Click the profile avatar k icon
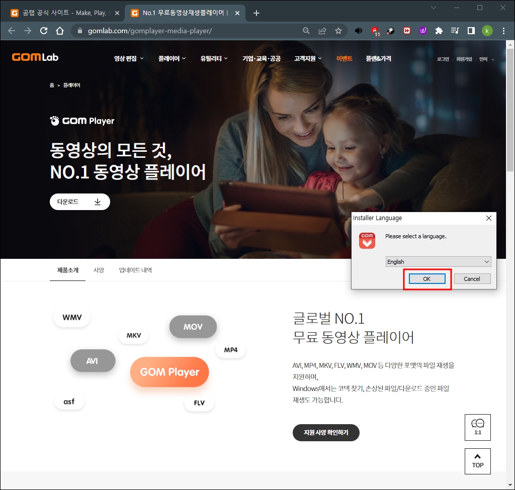 coord(487,31)
